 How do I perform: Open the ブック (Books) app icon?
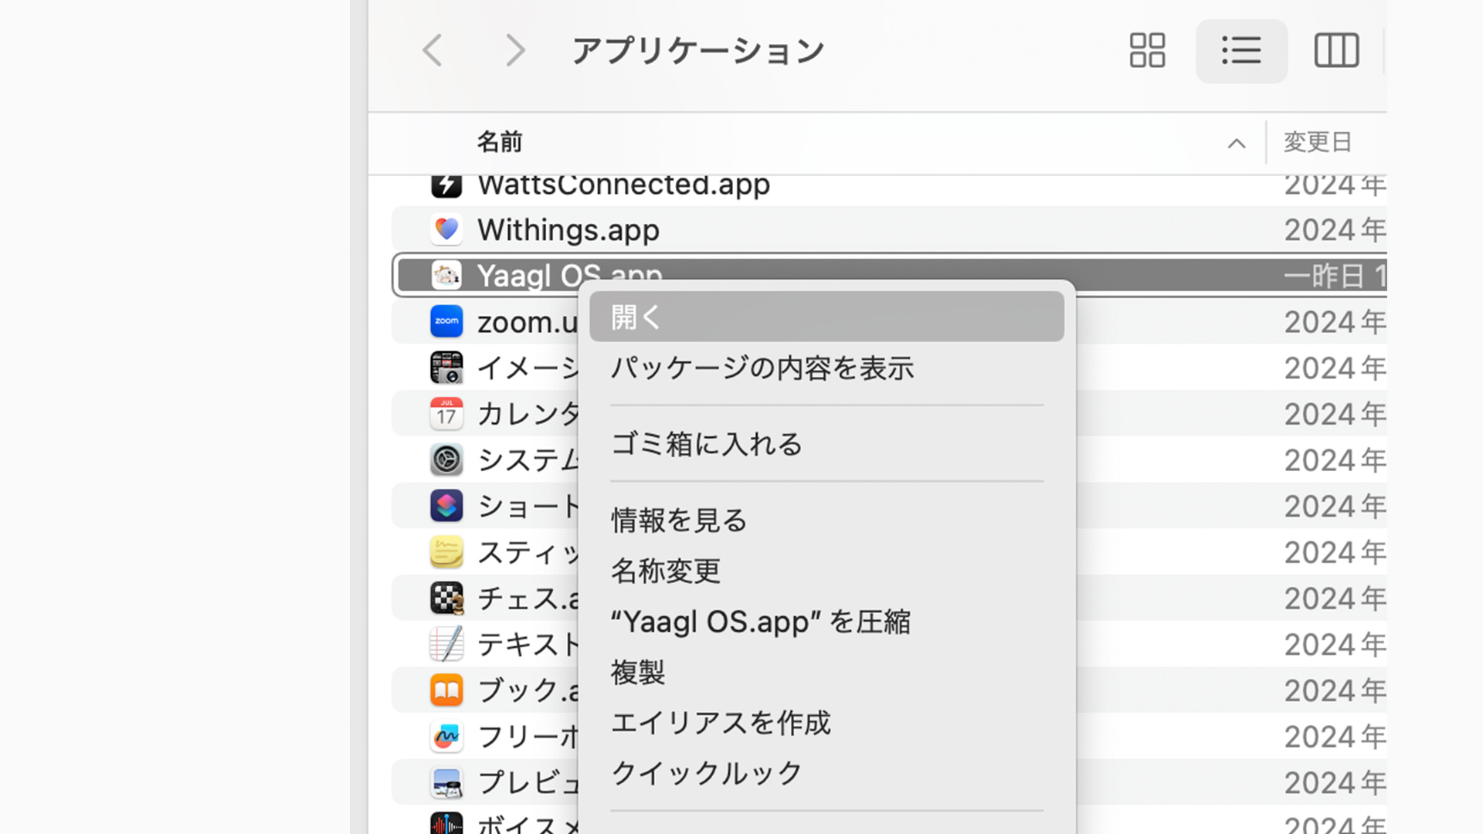click(x=446, y=690)
